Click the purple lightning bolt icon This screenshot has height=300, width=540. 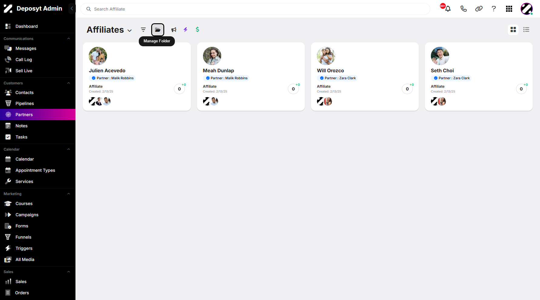[185, 30]
